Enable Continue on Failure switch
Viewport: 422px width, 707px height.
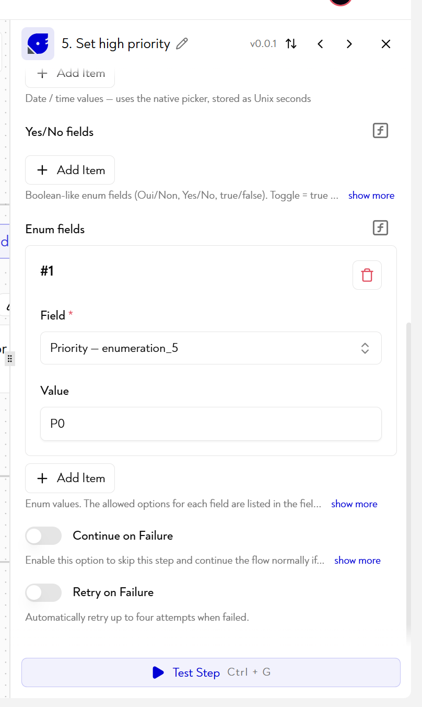click(43, 535)
